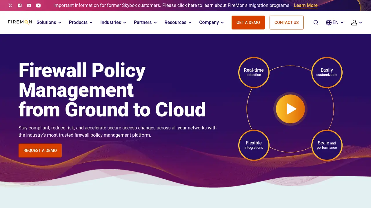Click the Real-time detection circle badge
Viewport: 371px width, 208px height.
tap(254, 72)
